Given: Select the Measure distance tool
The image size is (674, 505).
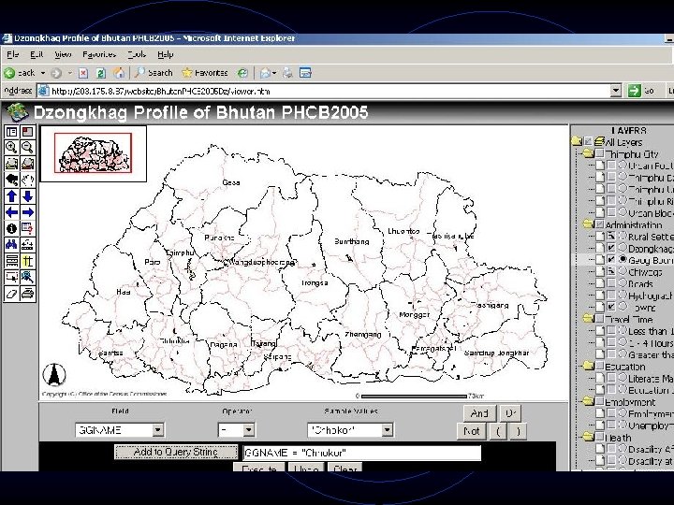Looking at the screenshot, I should [28, 245].
